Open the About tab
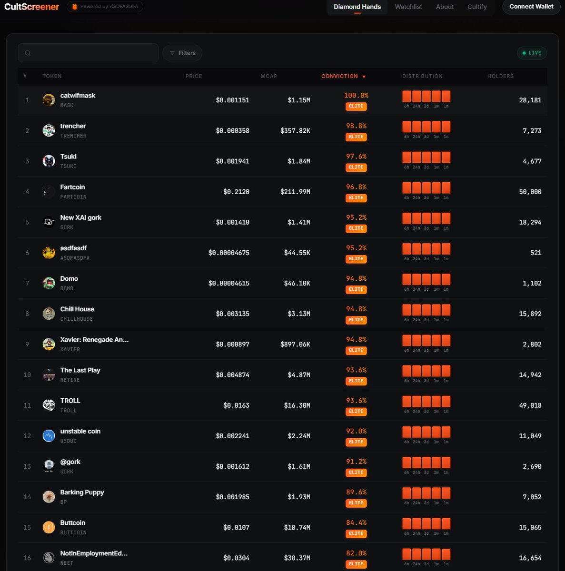The height and width of the screenshot is (571, 565). click(445, 7)
